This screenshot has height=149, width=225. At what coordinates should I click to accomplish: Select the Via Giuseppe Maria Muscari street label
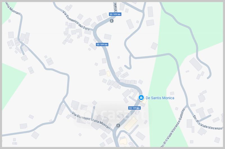coord(91,120)
